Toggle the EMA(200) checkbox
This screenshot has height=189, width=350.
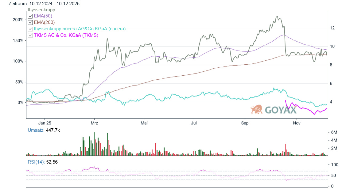click(x=30, y=22)
